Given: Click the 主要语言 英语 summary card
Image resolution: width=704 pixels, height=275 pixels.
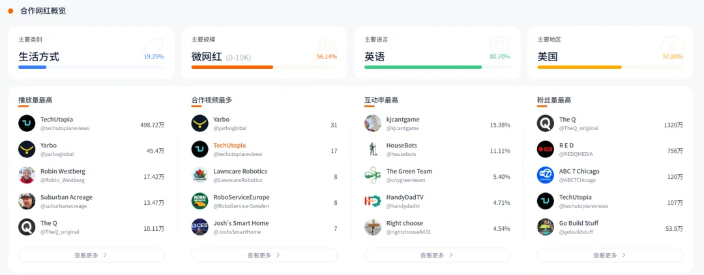Looking at the screenshot, I should pos(437,53).
